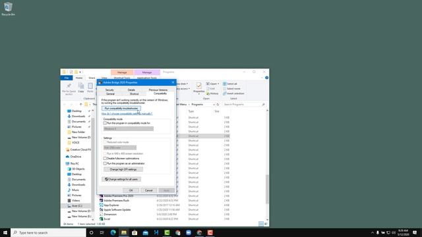
Task: Select Adobe Premiere Rush in file list
Action: [x=117, y=200]
